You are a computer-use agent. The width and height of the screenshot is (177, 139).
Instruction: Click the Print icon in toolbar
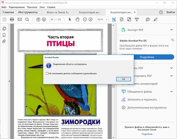[12, 19]
